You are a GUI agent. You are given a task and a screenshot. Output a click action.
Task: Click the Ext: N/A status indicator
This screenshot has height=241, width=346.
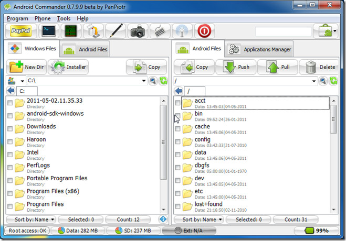pyautogui.click(x=188, y=231)
